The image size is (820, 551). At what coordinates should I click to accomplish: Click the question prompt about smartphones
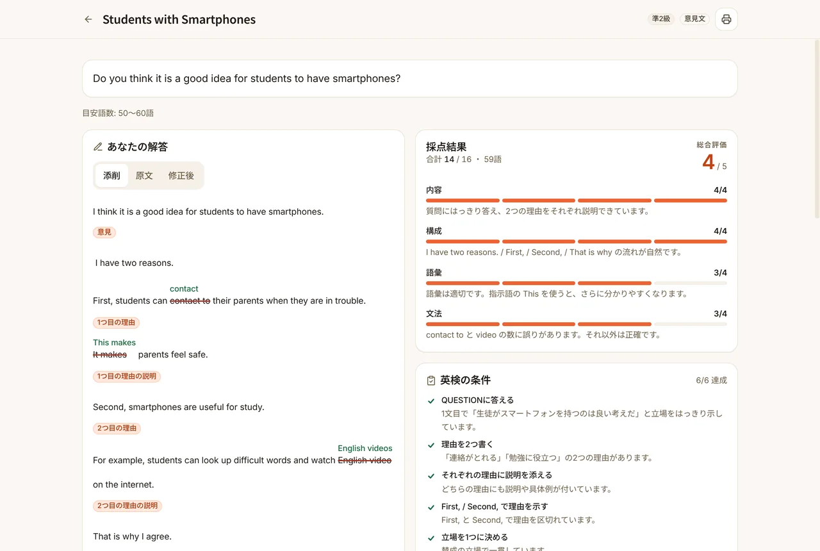tap(410, 79)
